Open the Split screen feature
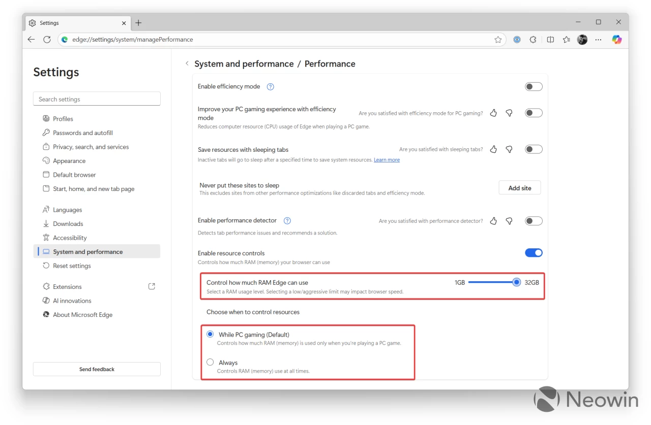651x425 pixels. (550, 39)
